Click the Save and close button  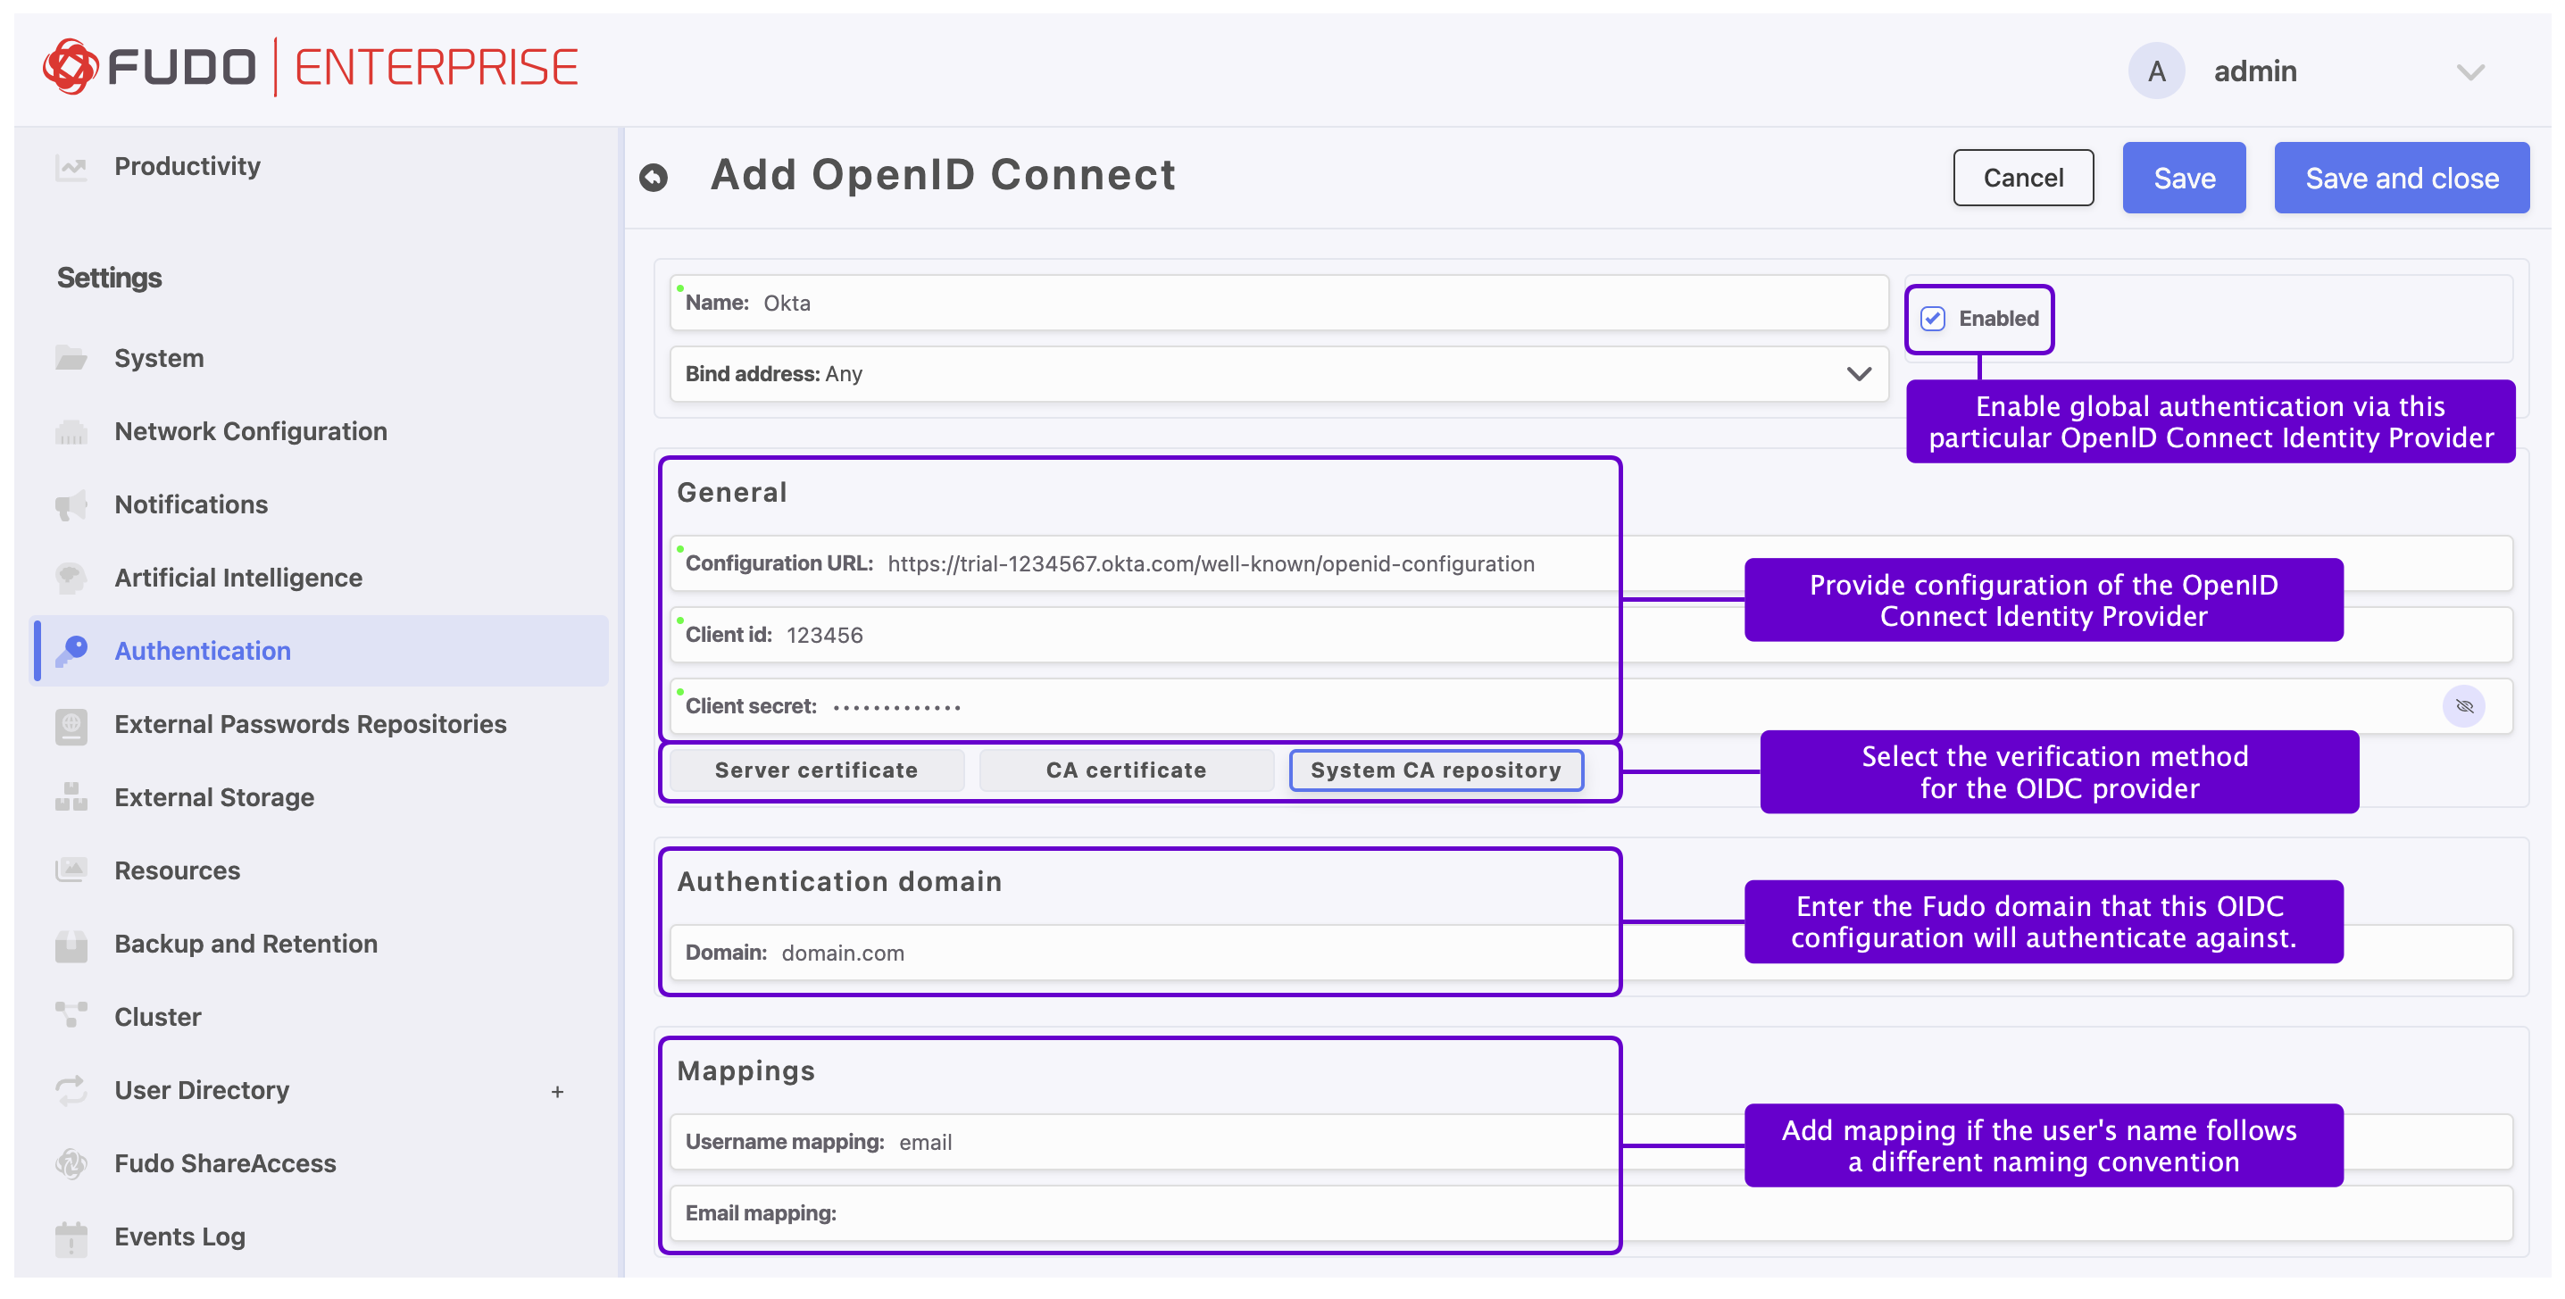(2402, 177)
